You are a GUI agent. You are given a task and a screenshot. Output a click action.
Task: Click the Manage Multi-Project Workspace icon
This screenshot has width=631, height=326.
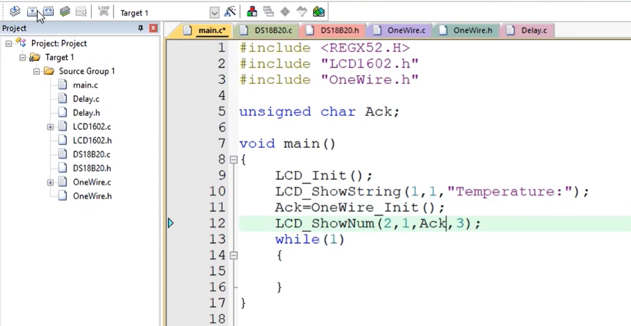(x=269, y=11)
